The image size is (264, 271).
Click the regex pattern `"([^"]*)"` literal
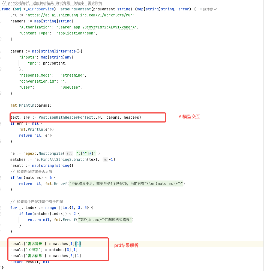(86, 153)
